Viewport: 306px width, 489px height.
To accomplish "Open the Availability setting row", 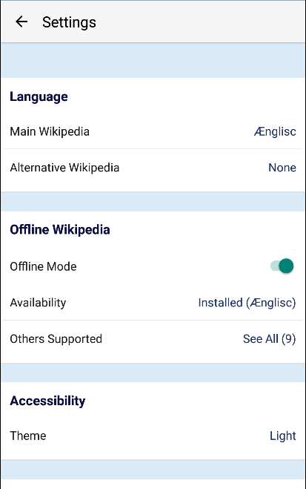I will coord(153,303).
